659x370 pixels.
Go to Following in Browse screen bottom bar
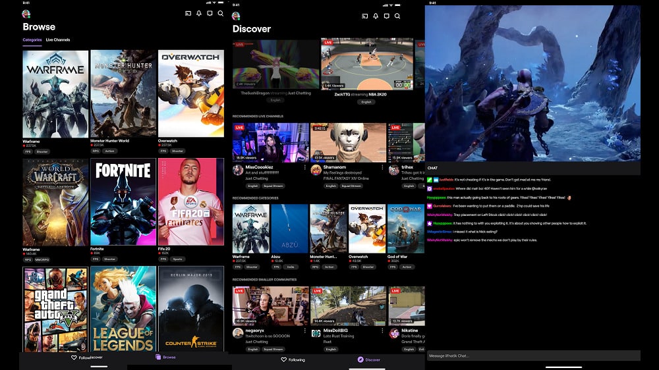coord(86,357)
